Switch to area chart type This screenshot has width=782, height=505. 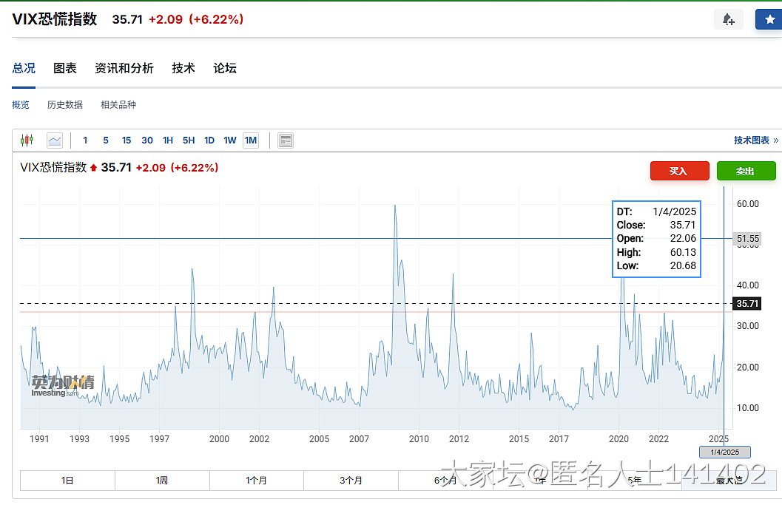click(x=55, y=140)
